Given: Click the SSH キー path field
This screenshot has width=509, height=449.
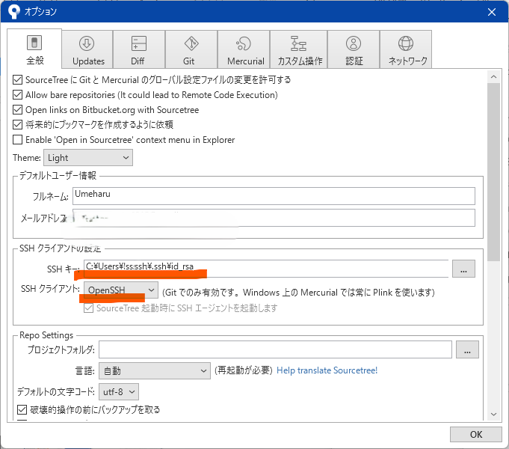Looking at the screenshot, I should click(x=266, y=269).
